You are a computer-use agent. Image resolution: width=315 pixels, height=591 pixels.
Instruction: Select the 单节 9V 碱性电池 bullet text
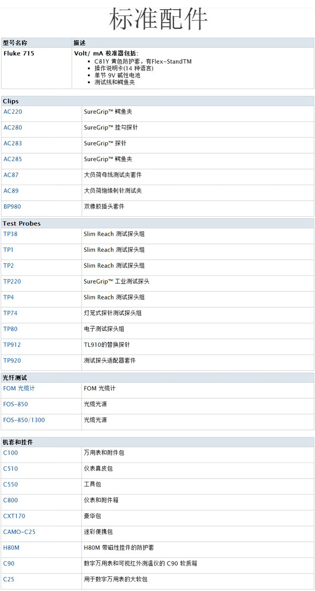click(117, 75)
